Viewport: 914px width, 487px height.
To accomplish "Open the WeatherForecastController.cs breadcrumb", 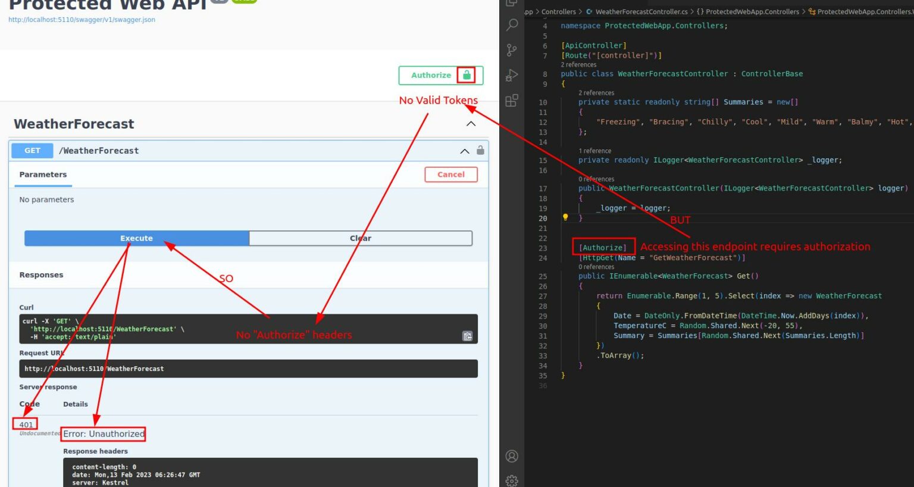I will click(641, 11).
